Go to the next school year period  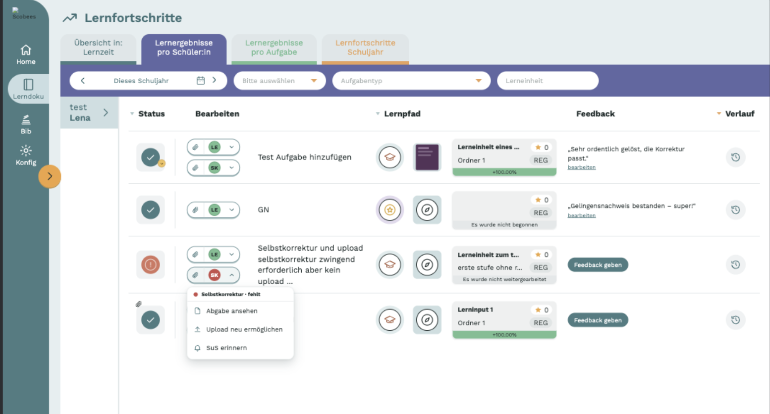coord(214,80)
